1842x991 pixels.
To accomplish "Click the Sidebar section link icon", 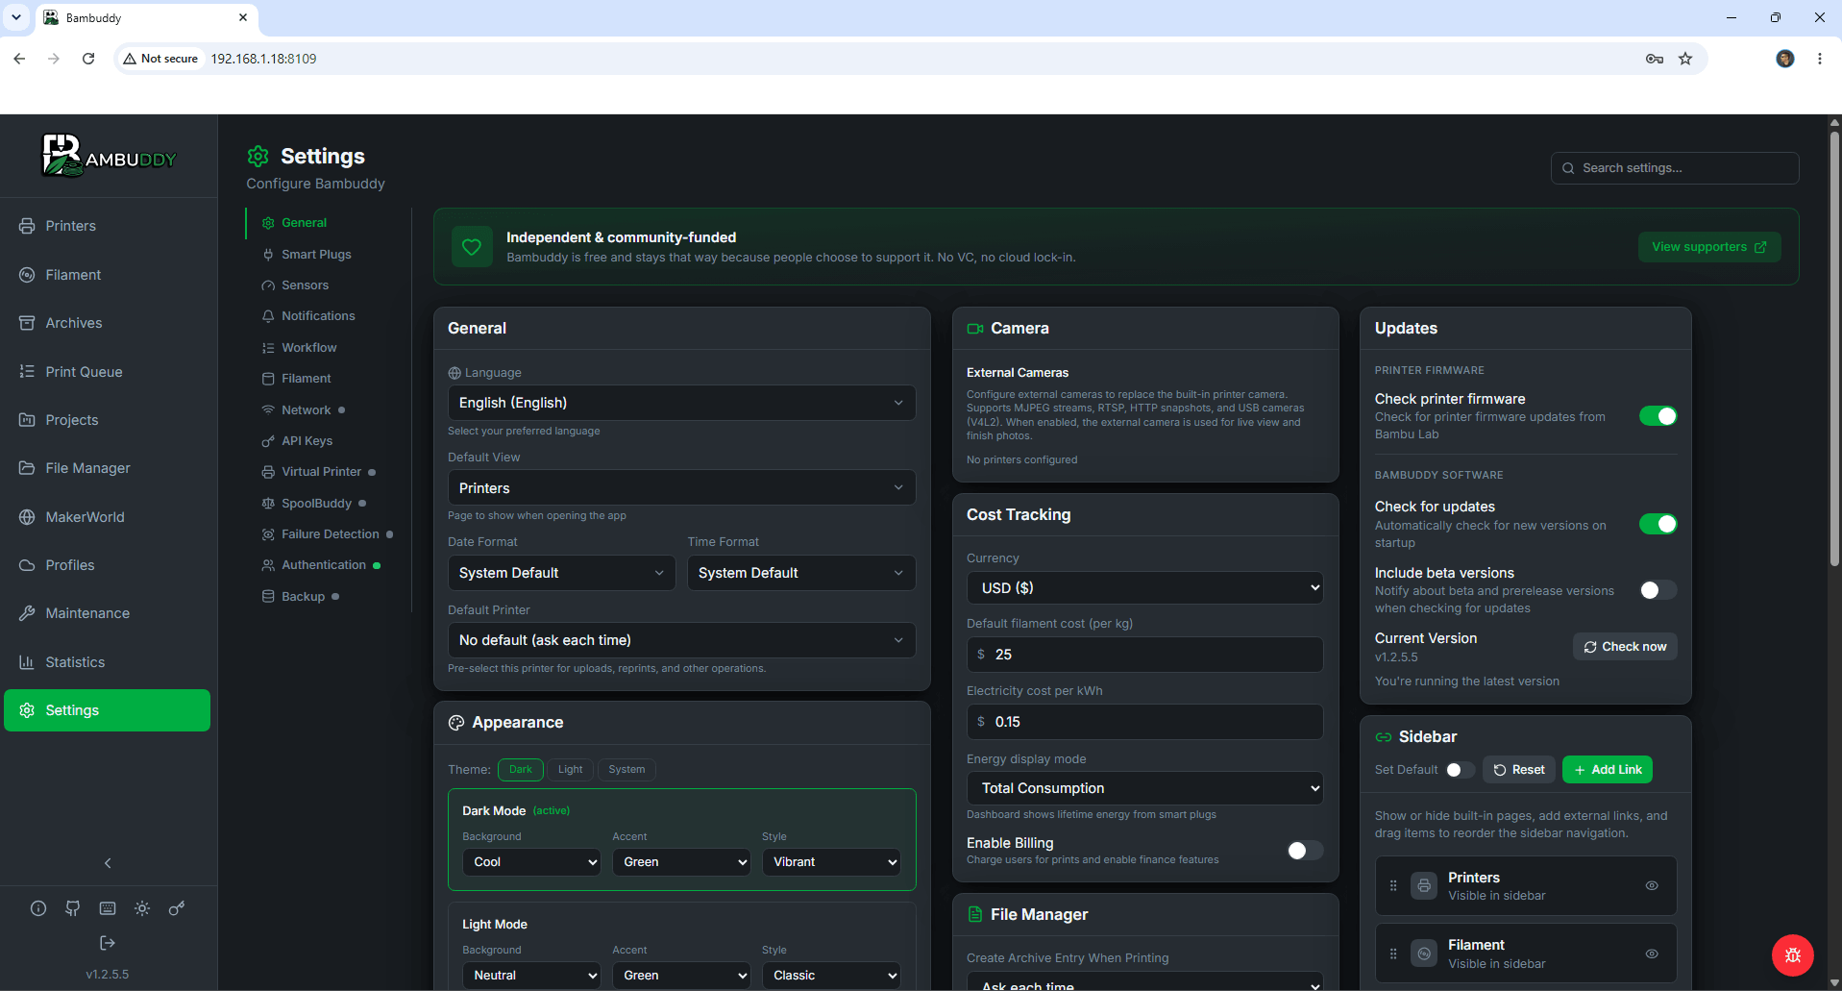I will tap(1384, 737).
